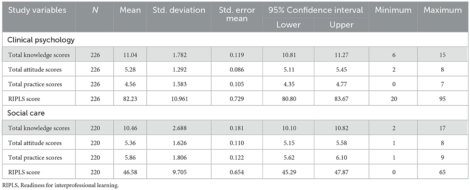Select the Std. deviation column header

coord(179,10)
